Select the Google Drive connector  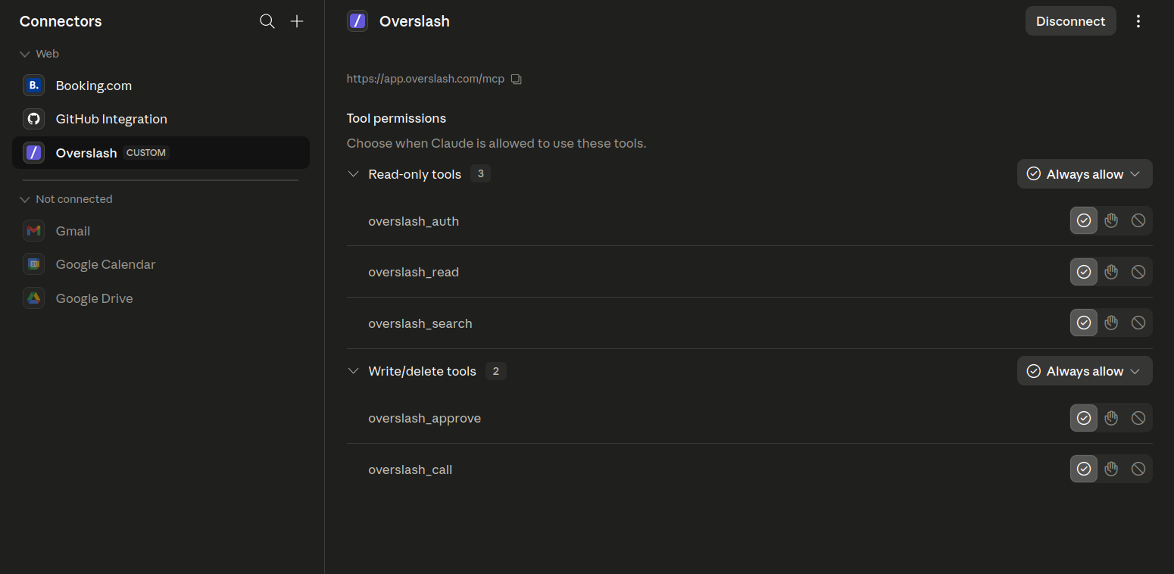pyautogui.click(x=161, y=298)
